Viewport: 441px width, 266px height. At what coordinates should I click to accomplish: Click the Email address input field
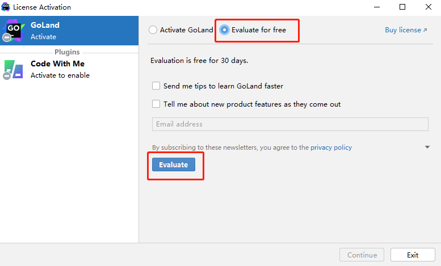click(290, 124)
